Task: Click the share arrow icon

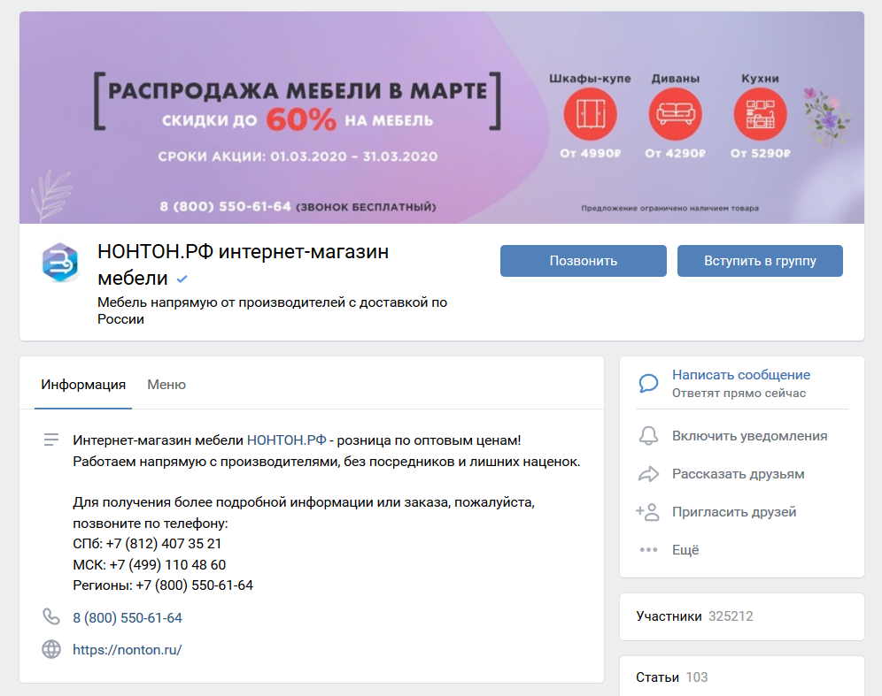Action: point(648,474)
